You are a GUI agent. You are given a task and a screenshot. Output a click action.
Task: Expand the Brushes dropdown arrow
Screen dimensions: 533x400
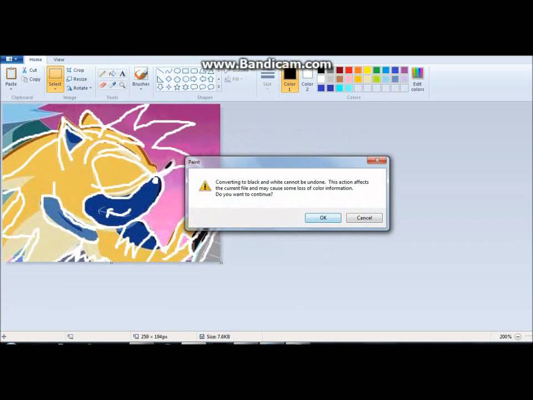[x=140, y=89]
